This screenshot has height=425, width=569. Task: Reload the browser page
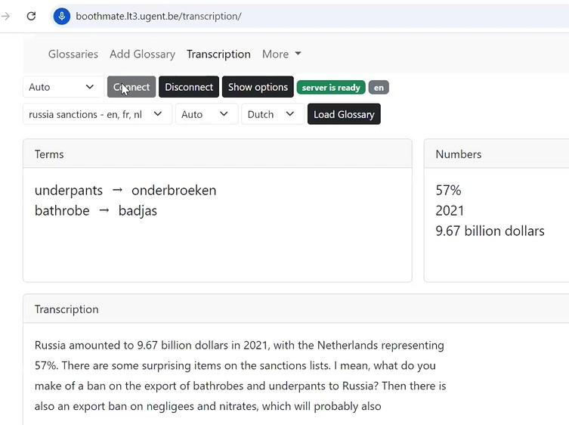[x=31, y=16]
